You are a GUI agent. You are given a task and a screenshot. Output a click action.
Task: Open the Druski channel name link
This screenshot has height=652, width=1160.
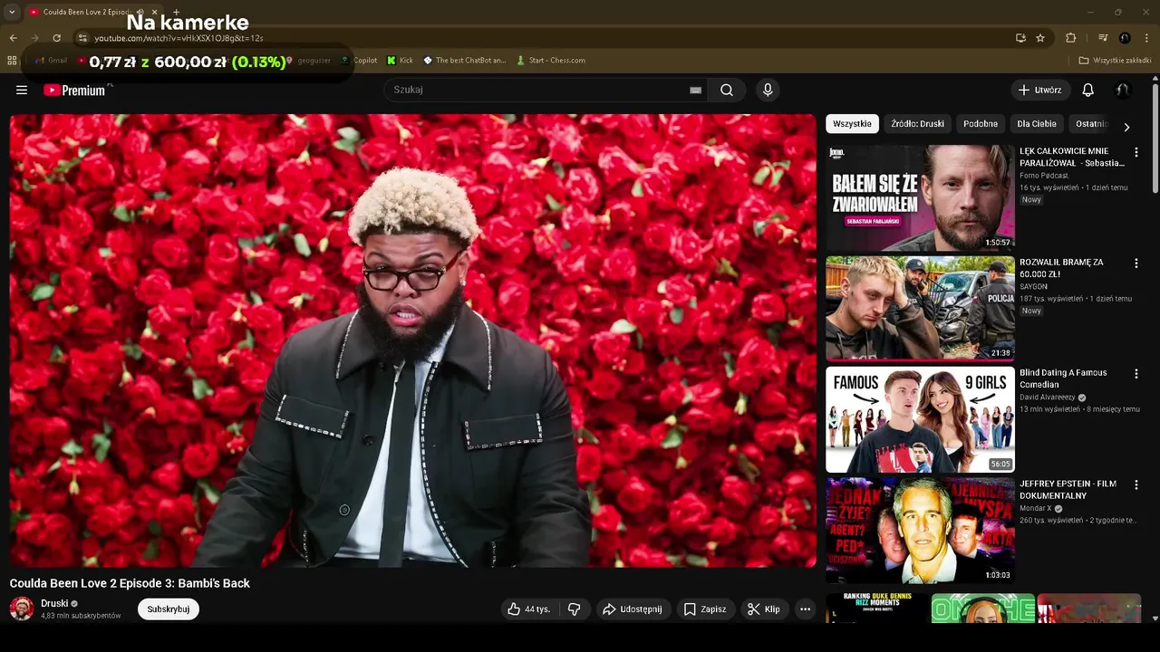54,603
